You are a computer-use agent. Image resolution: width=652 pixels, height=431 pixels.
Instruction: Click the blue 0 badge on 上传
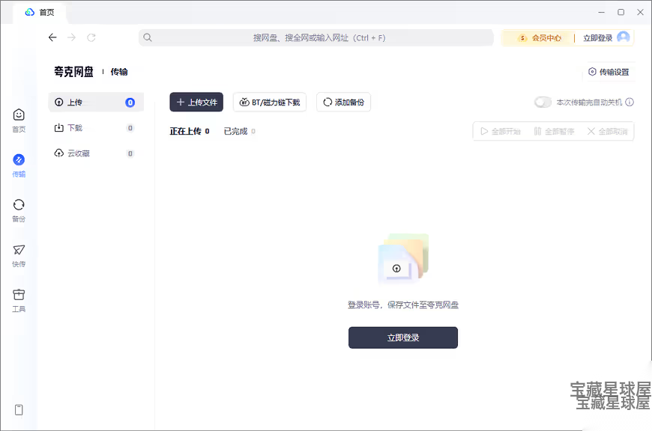pyautogui.click(x=130, y=103)
